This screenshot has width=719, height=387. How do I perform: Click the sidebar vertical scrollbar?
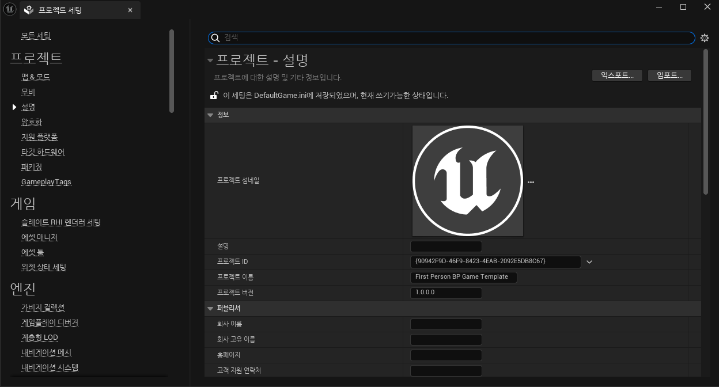click(172, 71)
